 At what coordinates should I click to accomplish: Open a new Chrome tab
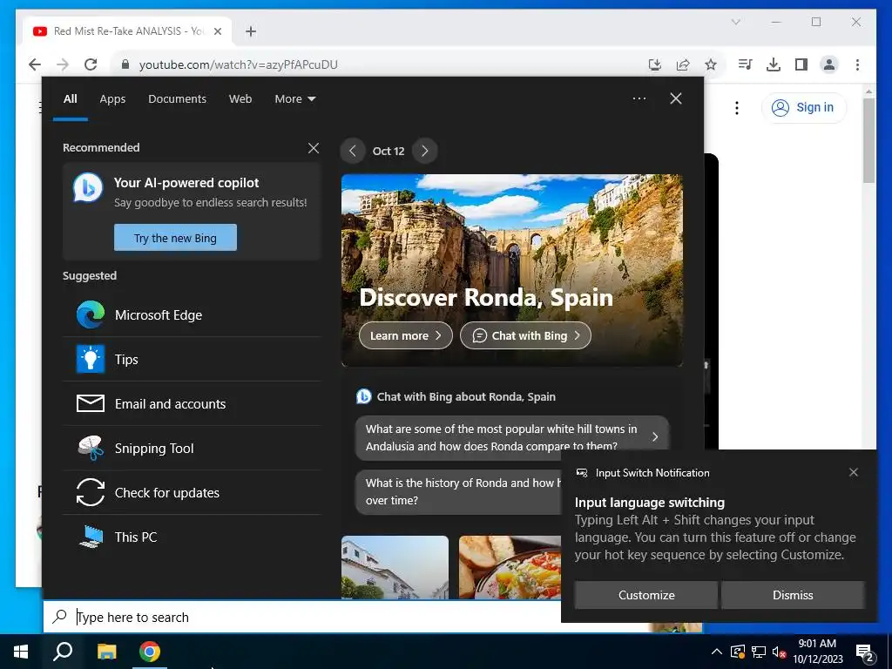pos(251,31)
